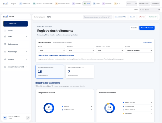The width and height of the screenshot is (162, 123).
Task: Open the Collaboratif button
Action: click(x=152, y=17)
